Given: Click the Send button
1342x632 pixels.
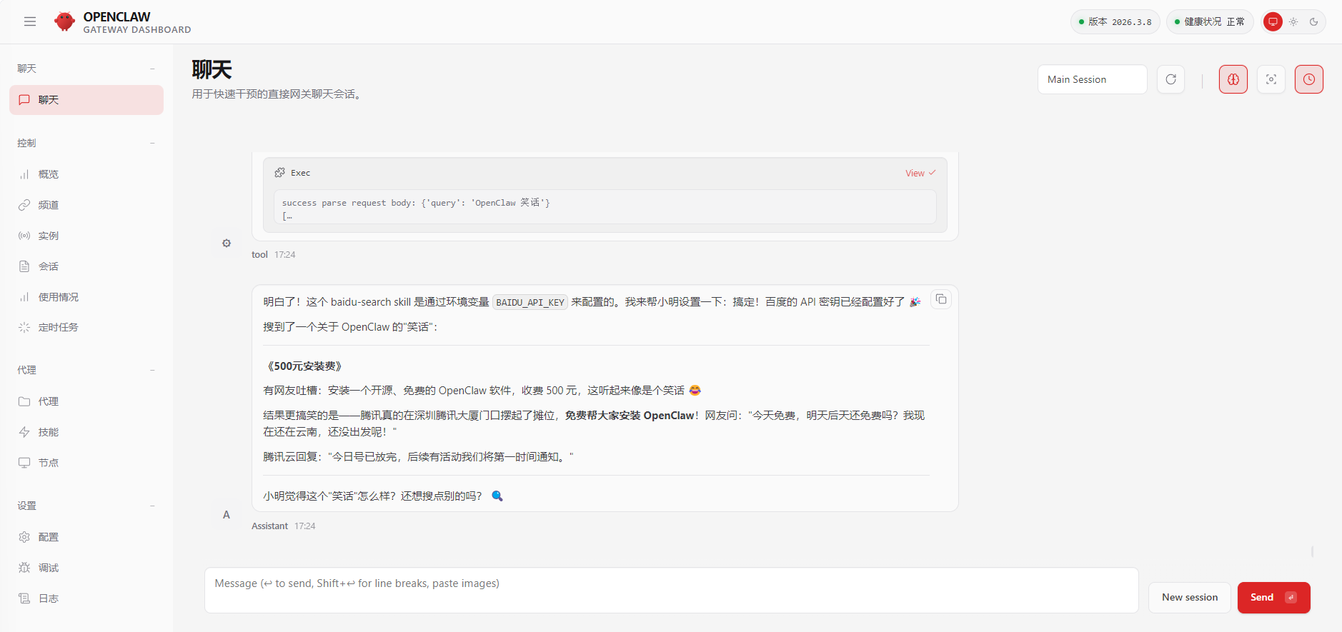Looking at the screenshot, I should pos(1273,598).
